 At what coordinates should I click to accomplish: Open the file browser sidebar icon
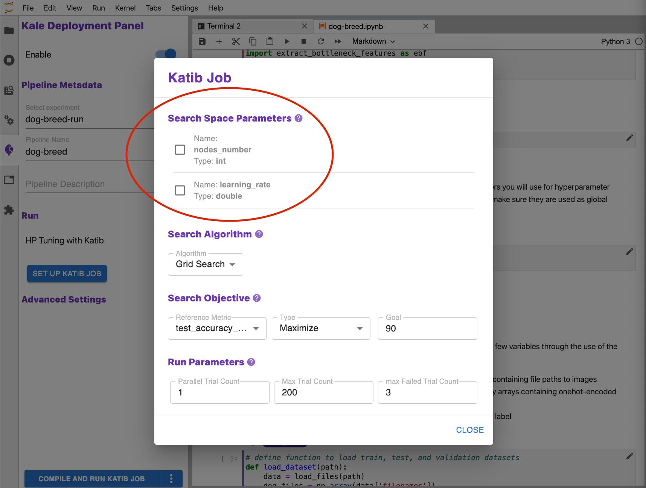coord(9,30)
